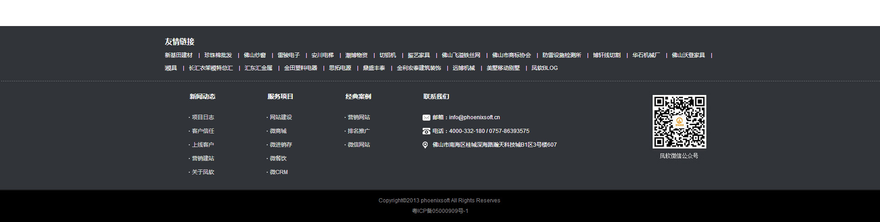Click the email envelope icon
Image resolution: width=880 pixels, height=222 pixels.
pos(426,117)
